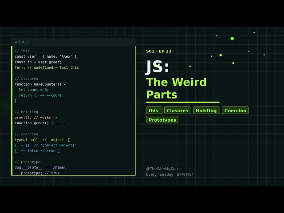Click line 'const fn = user.greet;'
This screenshot has height=213, width=284.
coord(38,62)
